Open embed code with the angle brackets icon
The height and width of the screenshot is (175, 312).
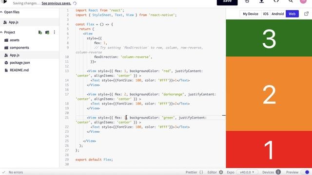click(276, 1)
